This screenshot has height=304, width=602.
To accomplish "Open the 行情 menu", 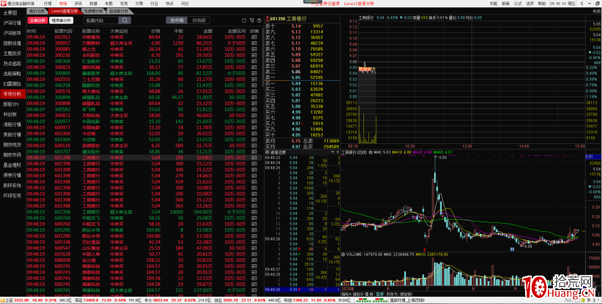I will click(47, 3).
